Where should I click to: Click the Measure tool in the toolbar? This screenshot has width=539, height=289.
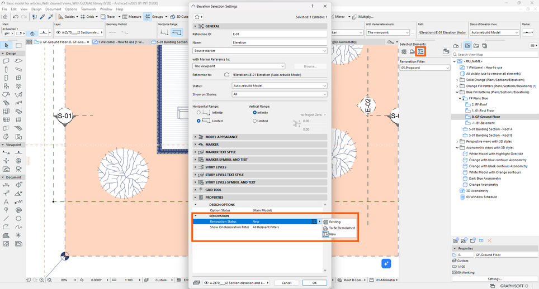132,16
